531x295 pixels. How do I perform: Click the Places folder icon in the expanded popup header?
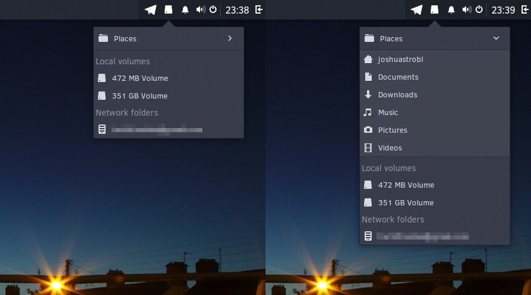tap(370, 38)
